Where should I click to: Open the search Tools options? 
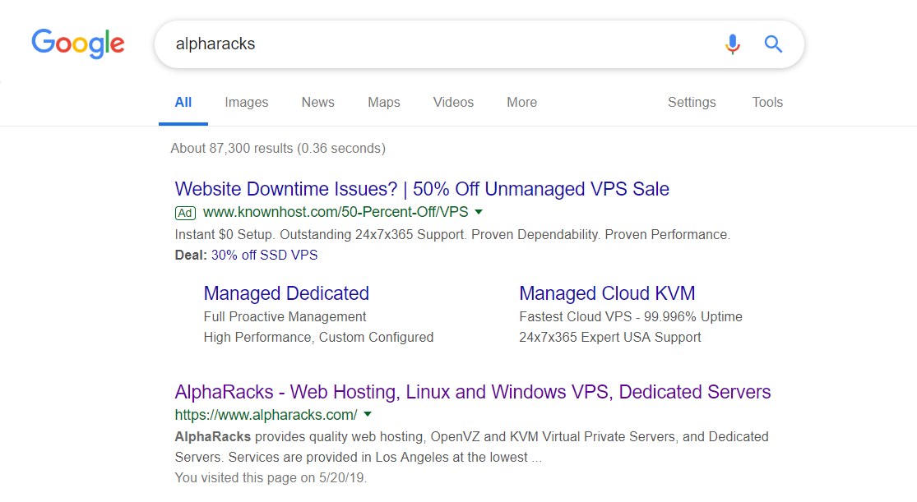[766, 102]
